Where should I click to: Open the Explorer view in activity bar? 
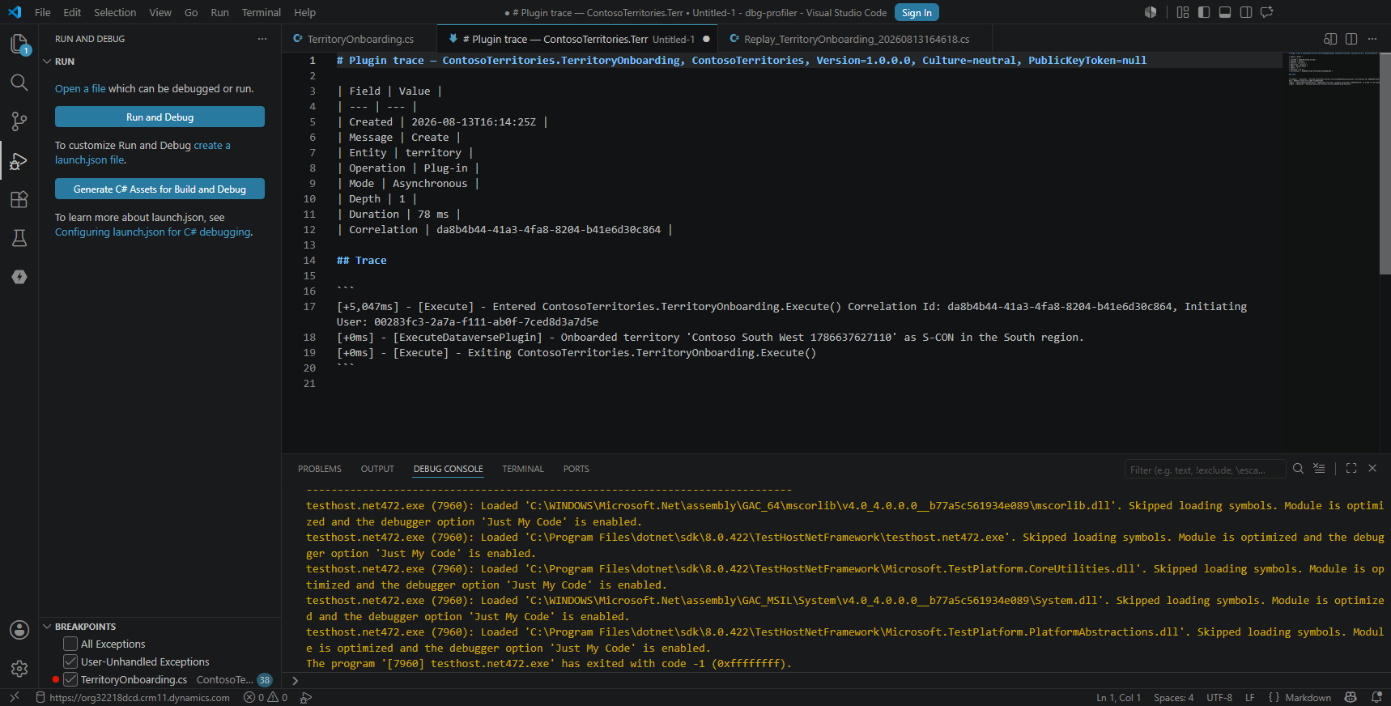tap(19, 44)
